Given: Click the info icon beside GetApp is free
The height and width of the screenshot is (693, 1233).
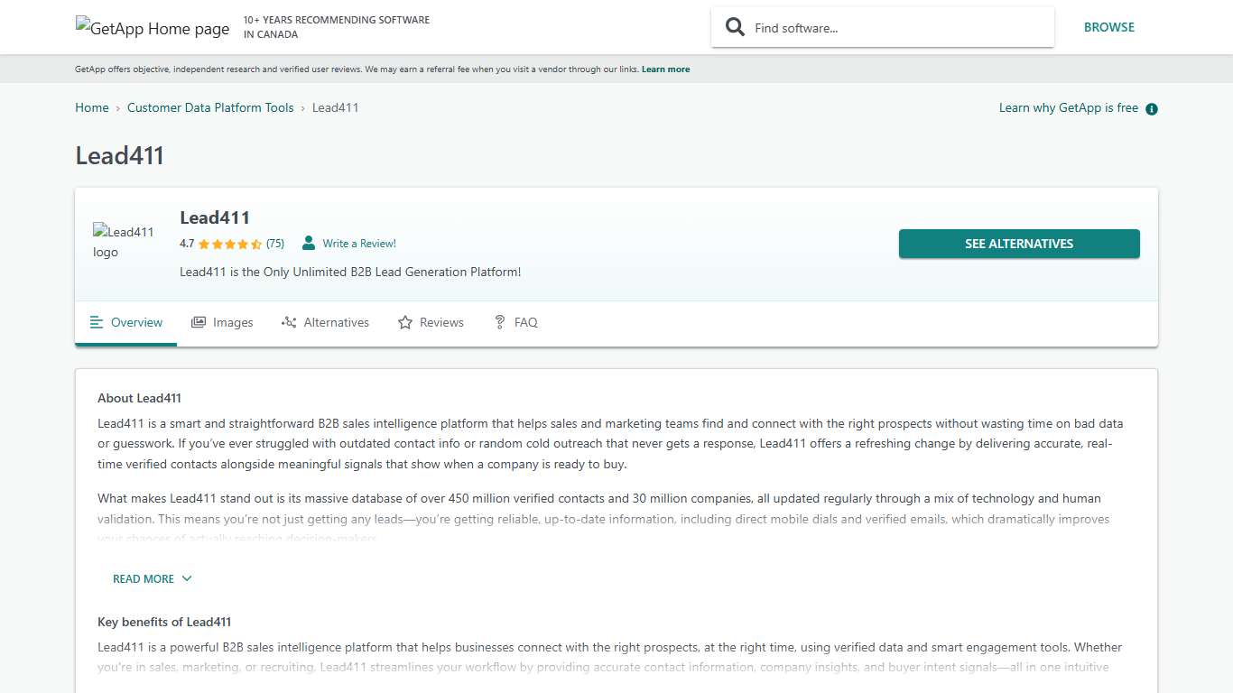Looking at the screenshot, I should (1152, 109).
